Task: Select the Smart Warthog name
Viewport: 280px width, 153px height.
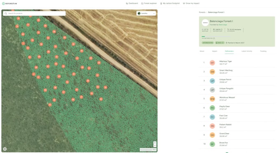Action: [x=226, y=70]
